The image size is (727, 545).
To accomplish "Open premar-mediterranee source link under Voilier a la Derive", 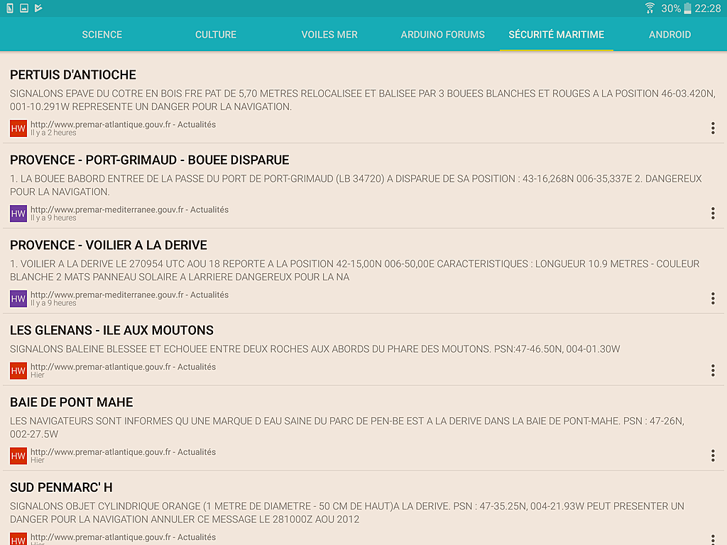I will 130,294.
